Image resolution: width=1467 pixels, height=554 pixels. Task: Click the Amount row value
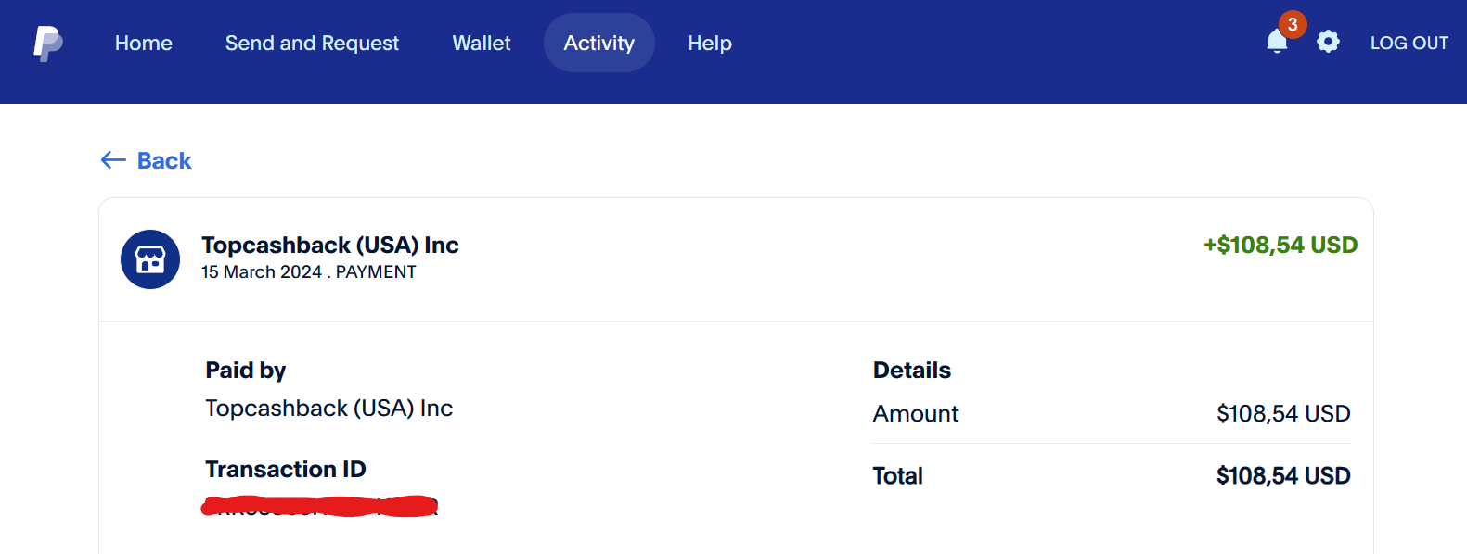tap(1283, 414)
